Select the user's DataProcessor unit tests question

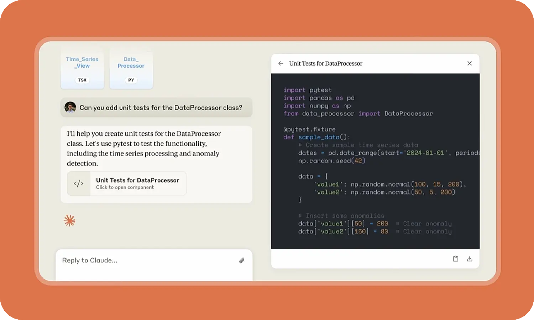161,108
